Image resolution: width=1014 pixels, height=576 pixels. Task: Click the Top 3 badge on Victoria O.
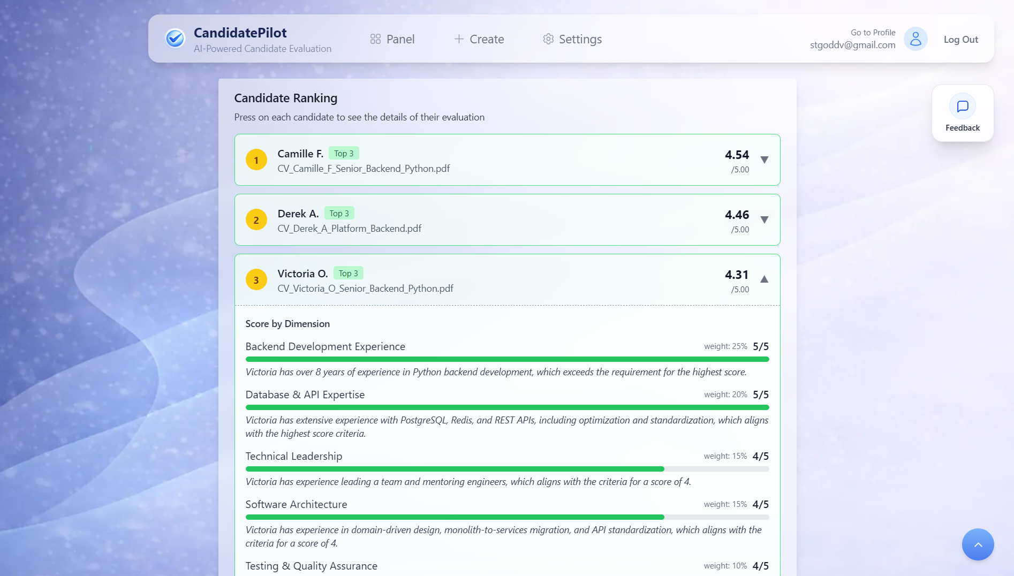(x=349, y=272)
